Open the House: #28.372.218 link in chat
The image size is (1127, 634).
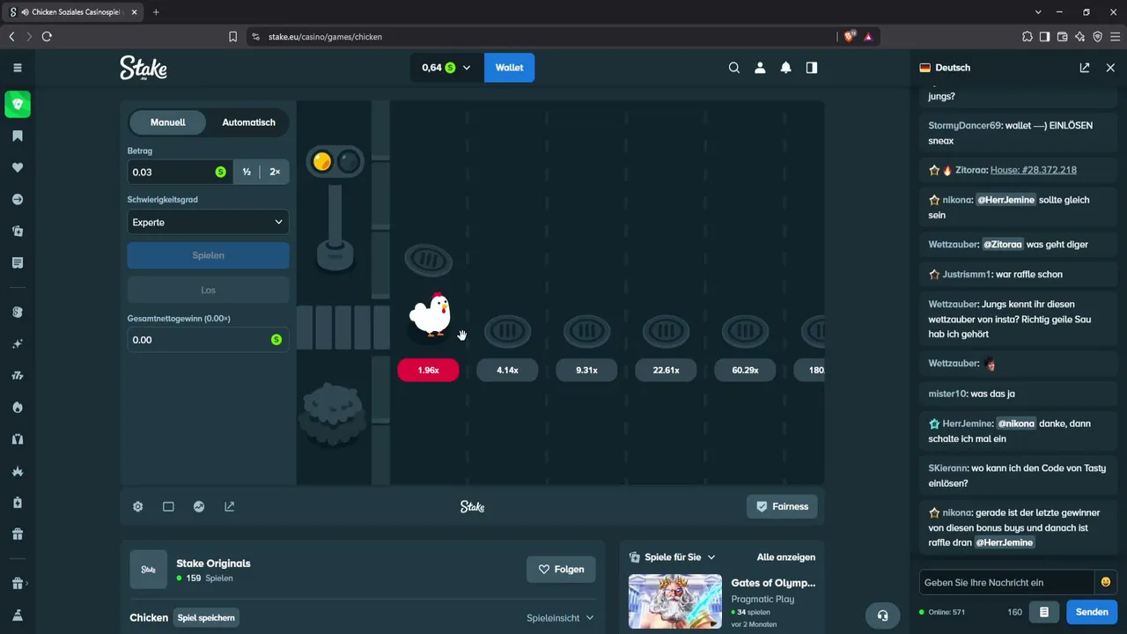click(x=1034, y=170)
